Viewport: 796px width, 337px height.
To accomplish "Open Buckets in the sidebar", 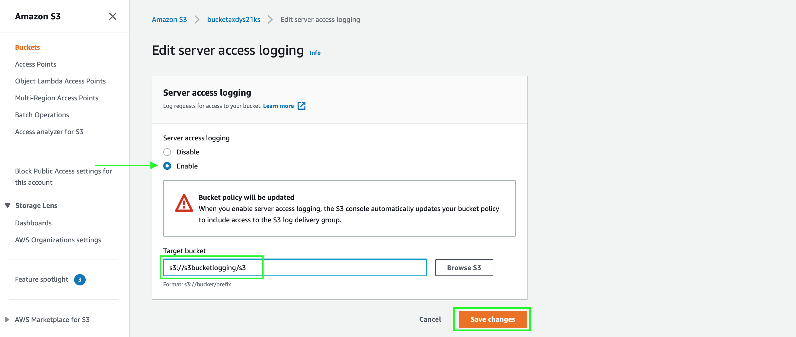I will click(x=27, y=47).
